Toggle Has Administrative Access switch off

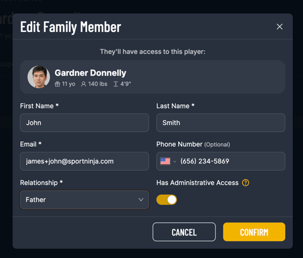click(x=166, y=199)
